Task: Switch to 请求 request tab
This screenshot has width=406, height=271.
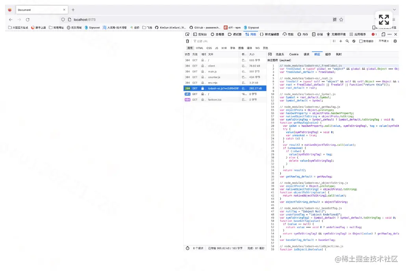Action: click(x=306, y=54)
